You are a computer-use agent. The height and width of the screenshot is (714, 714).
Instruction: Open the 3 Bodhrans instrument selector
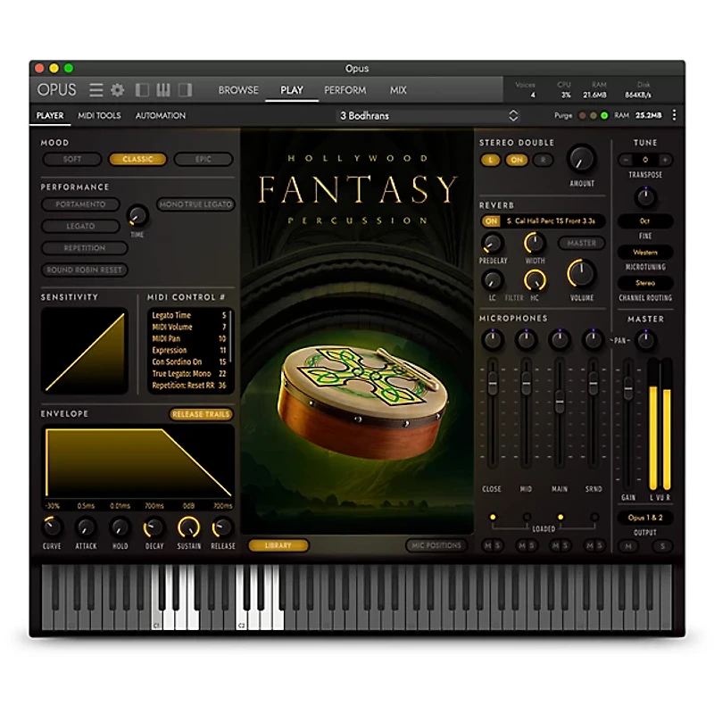(428, 116)
